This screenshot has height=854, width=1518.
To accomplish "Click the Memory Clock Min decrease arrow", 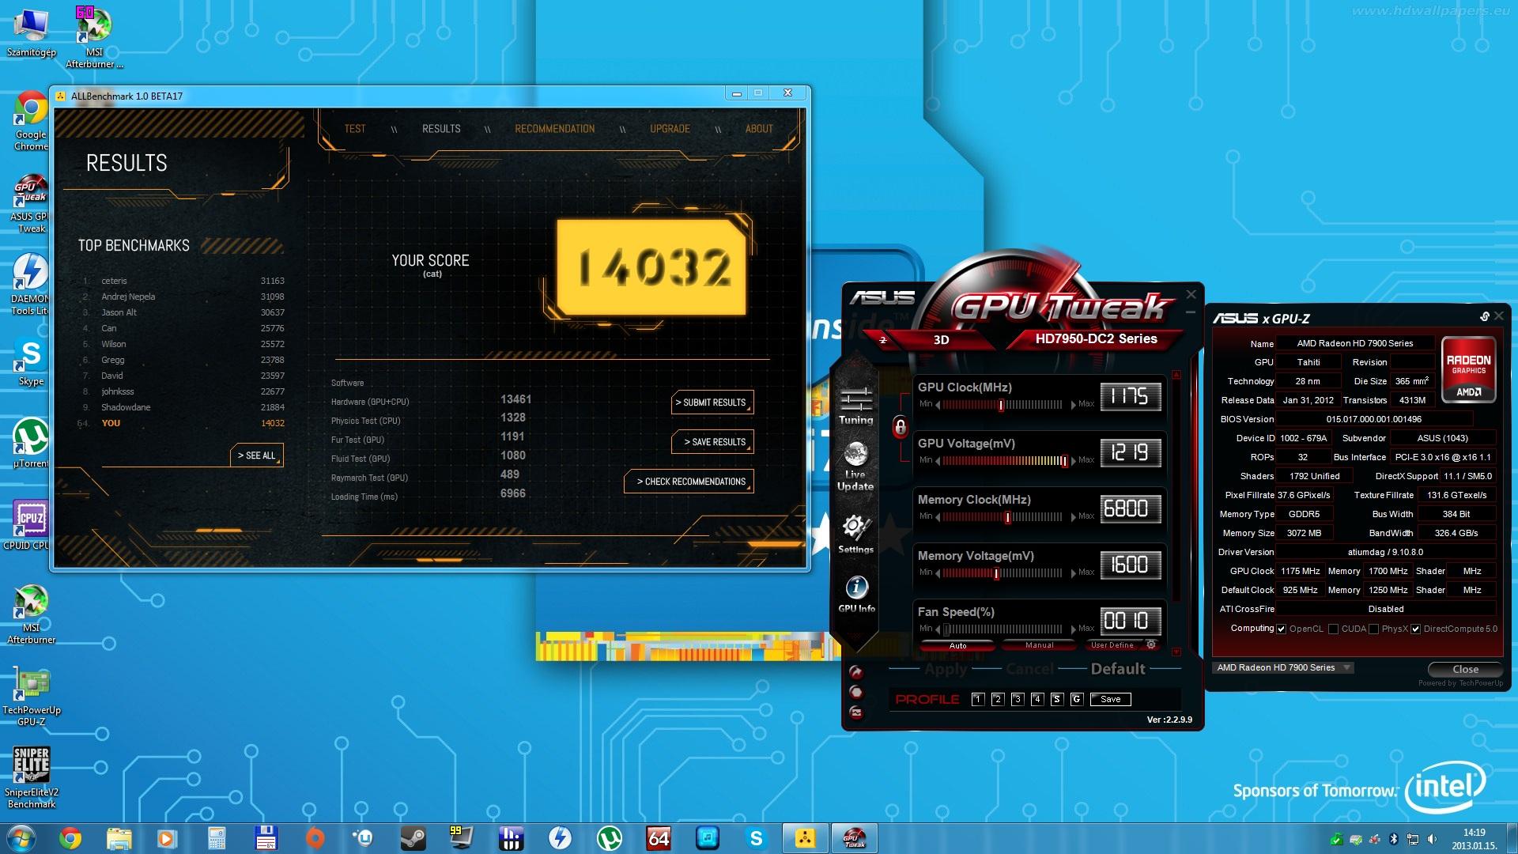I will pos(938,517).
